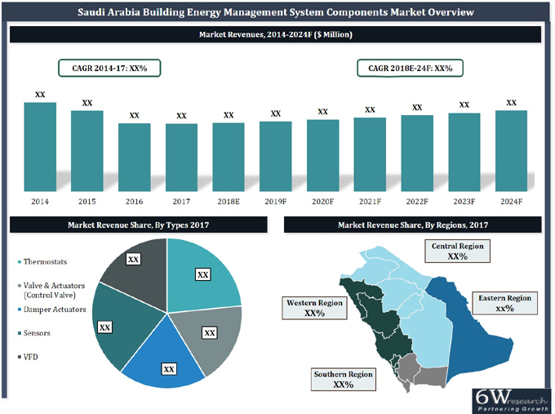The height and width of the screenshot is (414, 555).
Task: Click the Sensors legend entry
Action: pos(34,333)
